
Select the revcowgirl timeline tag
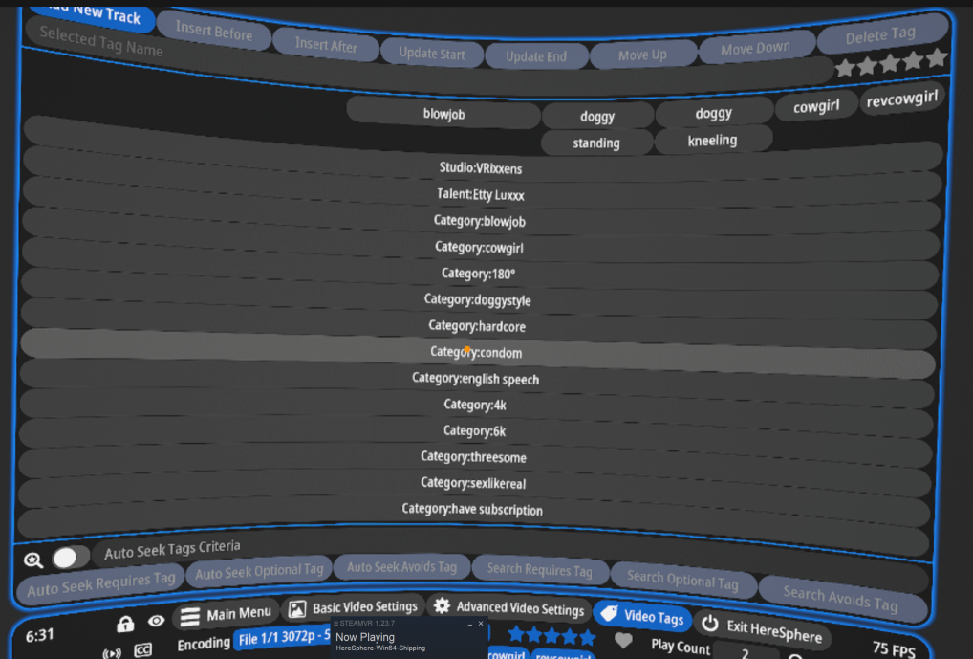(901, 99)
